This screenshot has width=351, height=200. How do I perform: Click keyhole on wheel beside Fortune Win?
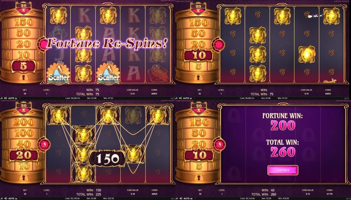[x=198, y=178]
